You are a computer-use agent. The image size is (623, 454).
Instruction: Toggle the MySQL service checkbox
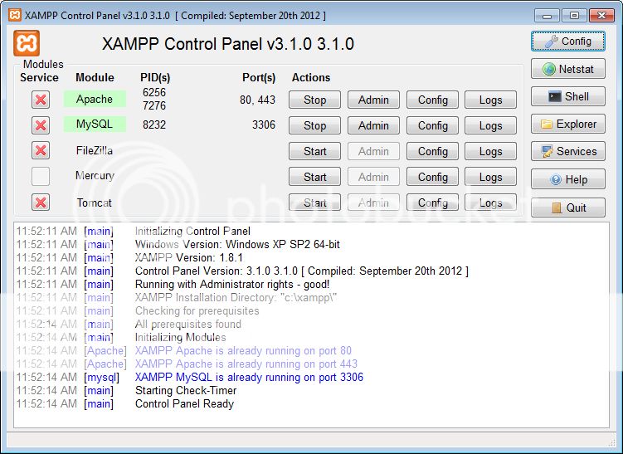41,125
